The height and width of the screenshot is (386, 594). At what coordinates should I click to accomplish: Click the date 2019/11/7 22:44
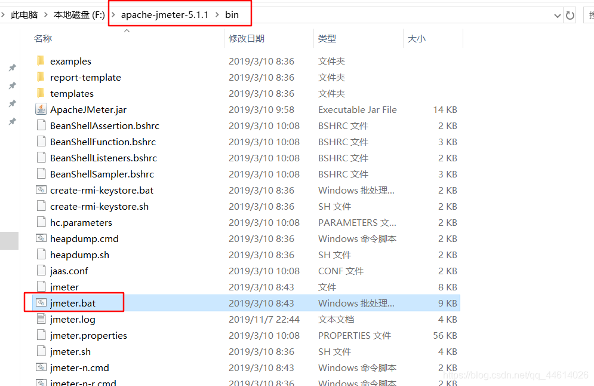[264, 319]
